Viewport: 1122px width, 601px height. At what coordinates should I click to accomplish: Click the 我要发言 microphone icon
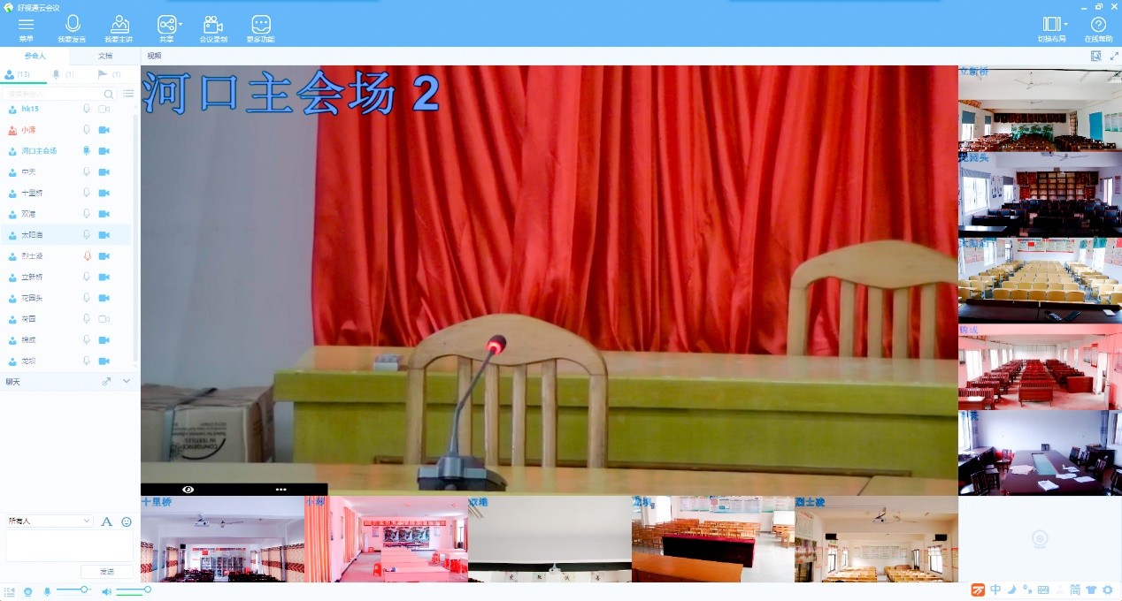[x=73, y=26]
